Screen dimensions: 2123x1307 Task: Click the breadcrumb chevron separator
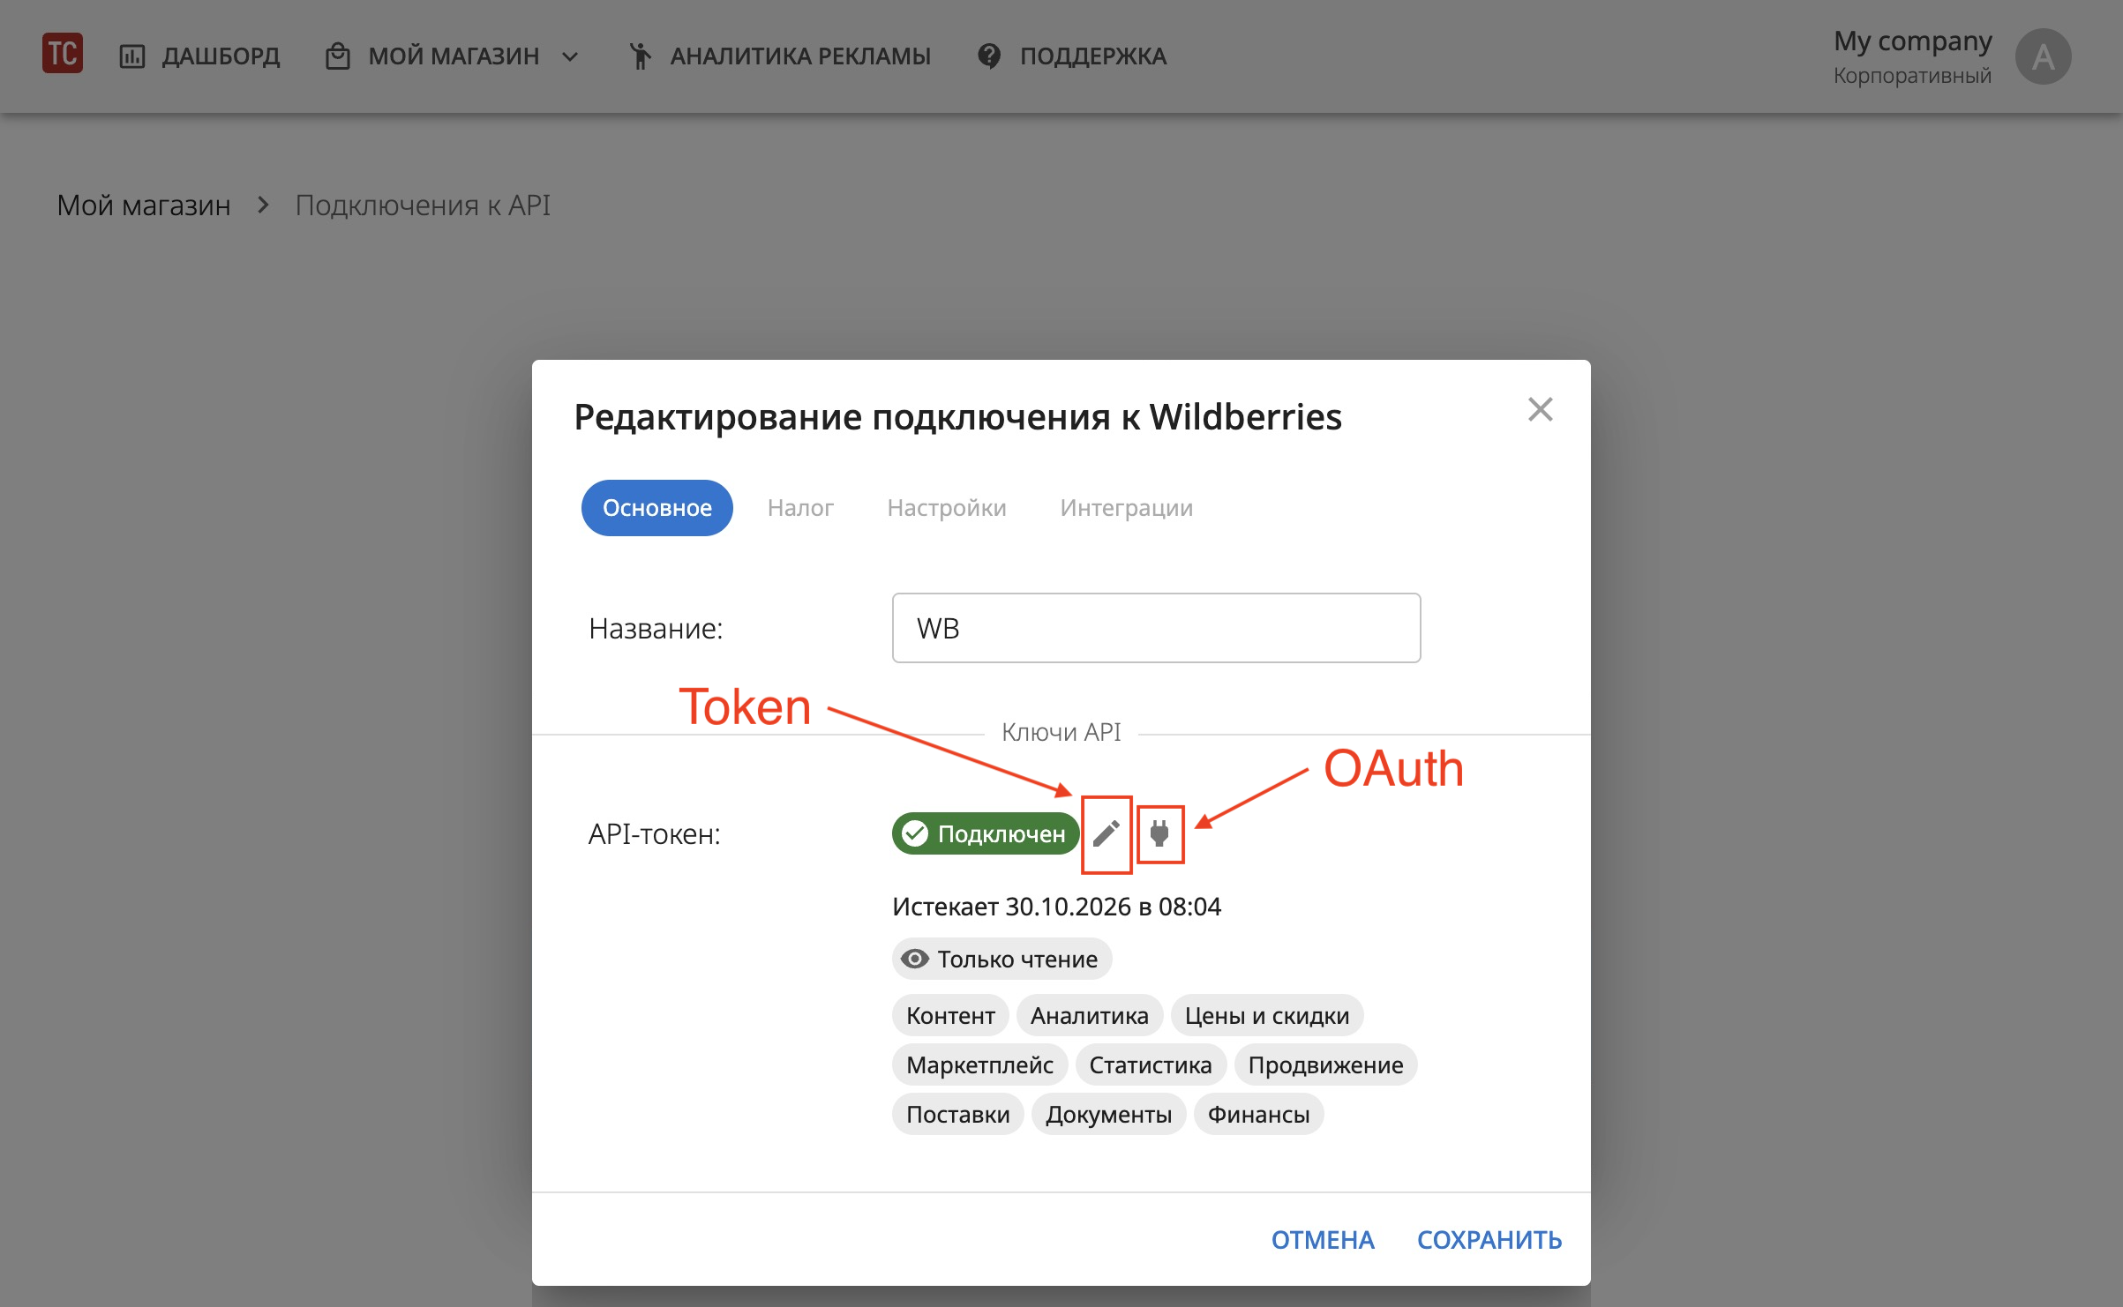tap(263, 205)
